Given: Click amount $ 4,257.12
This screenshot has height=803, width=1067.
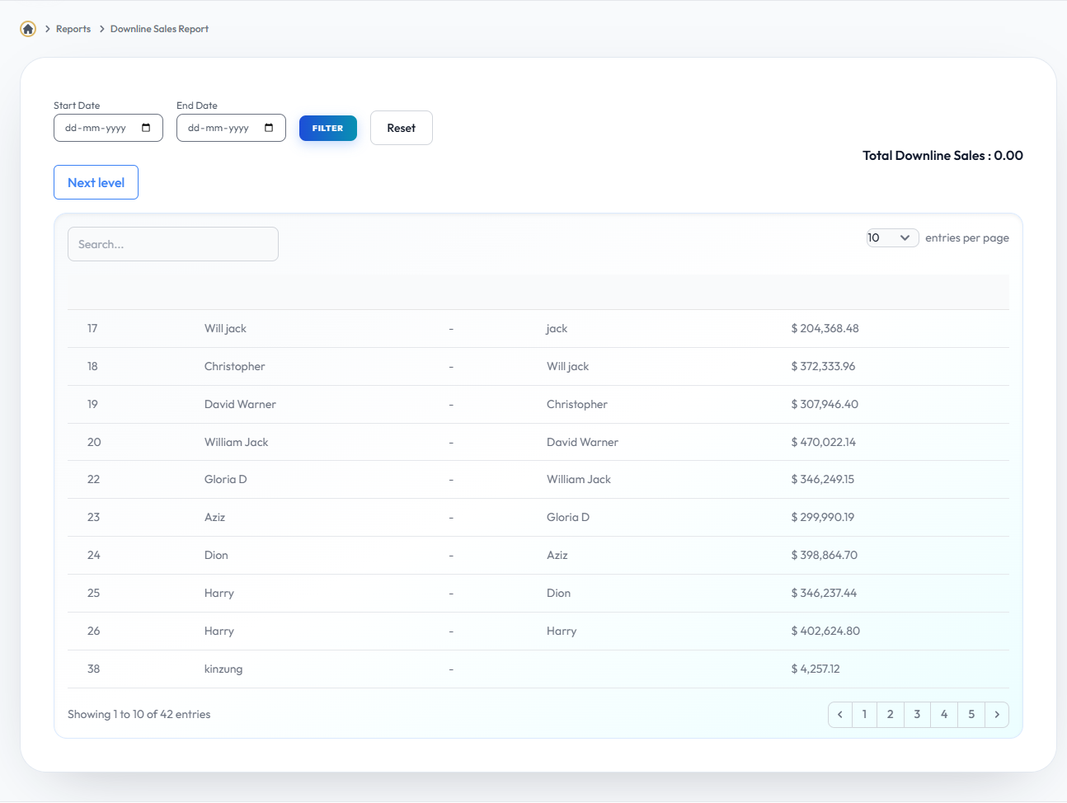Looking at the screenshot, I should pyautogui.click(x=816, y=669).
